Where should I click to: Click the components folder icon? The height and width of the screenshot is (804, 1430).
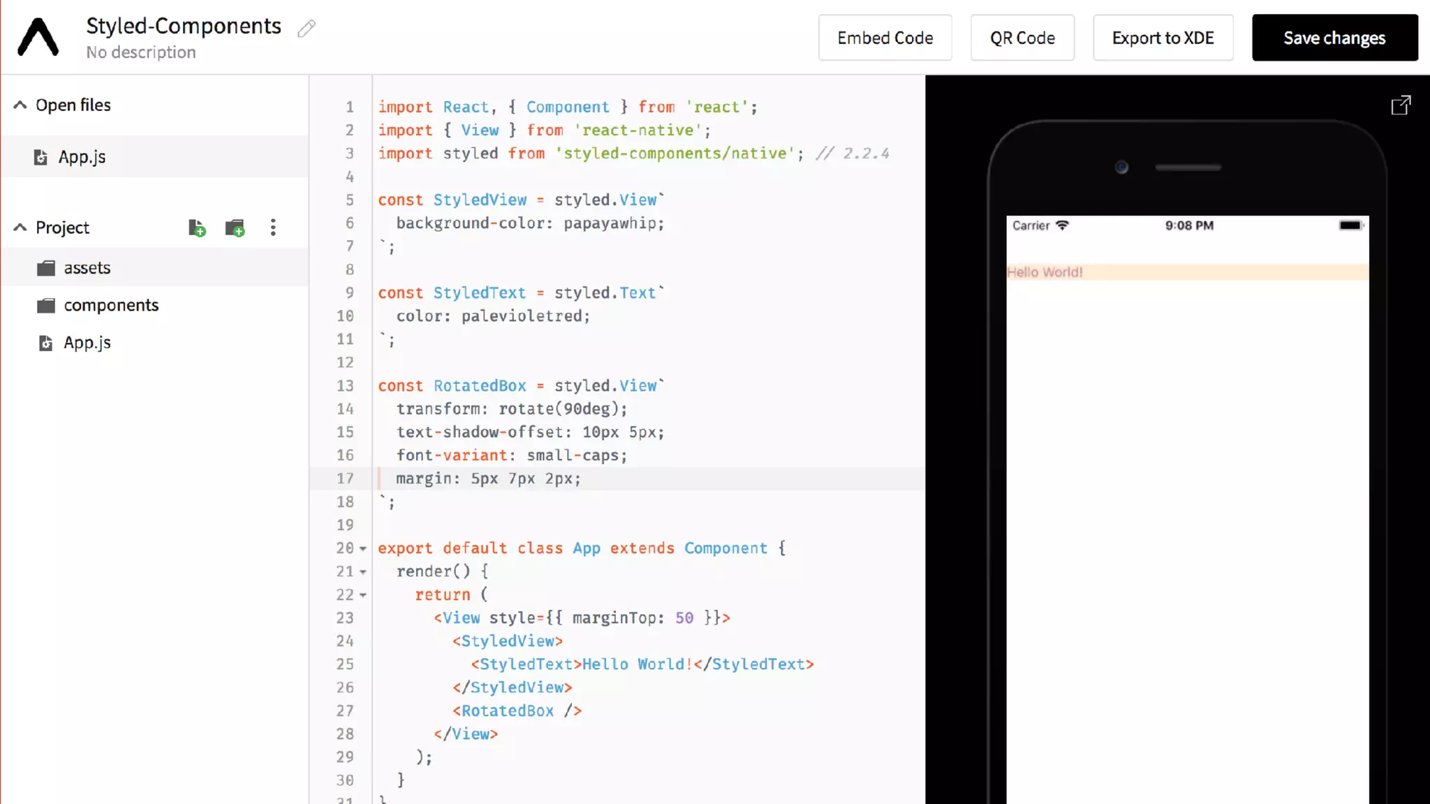[46, 306]
